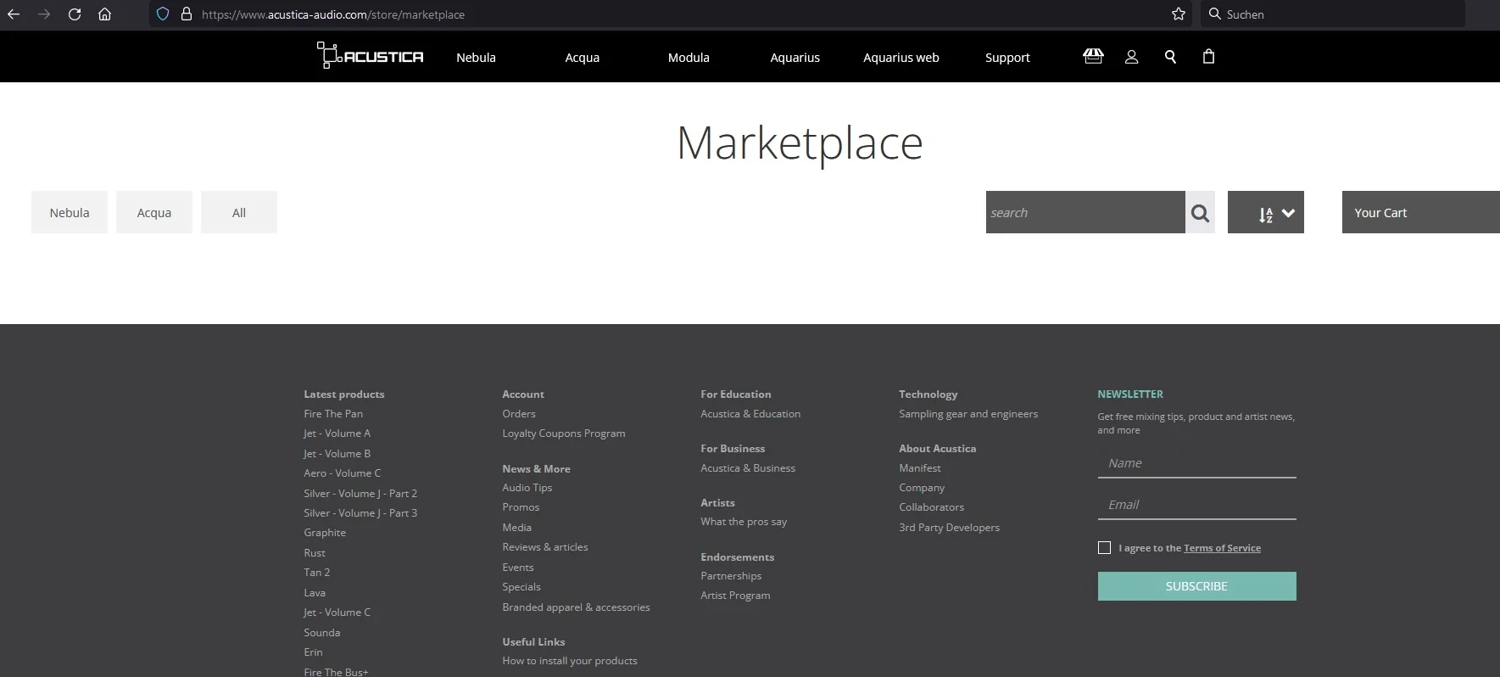Click the browser Suchen search box
This screenshot has width=1500, height=677.
(1333, 14)
